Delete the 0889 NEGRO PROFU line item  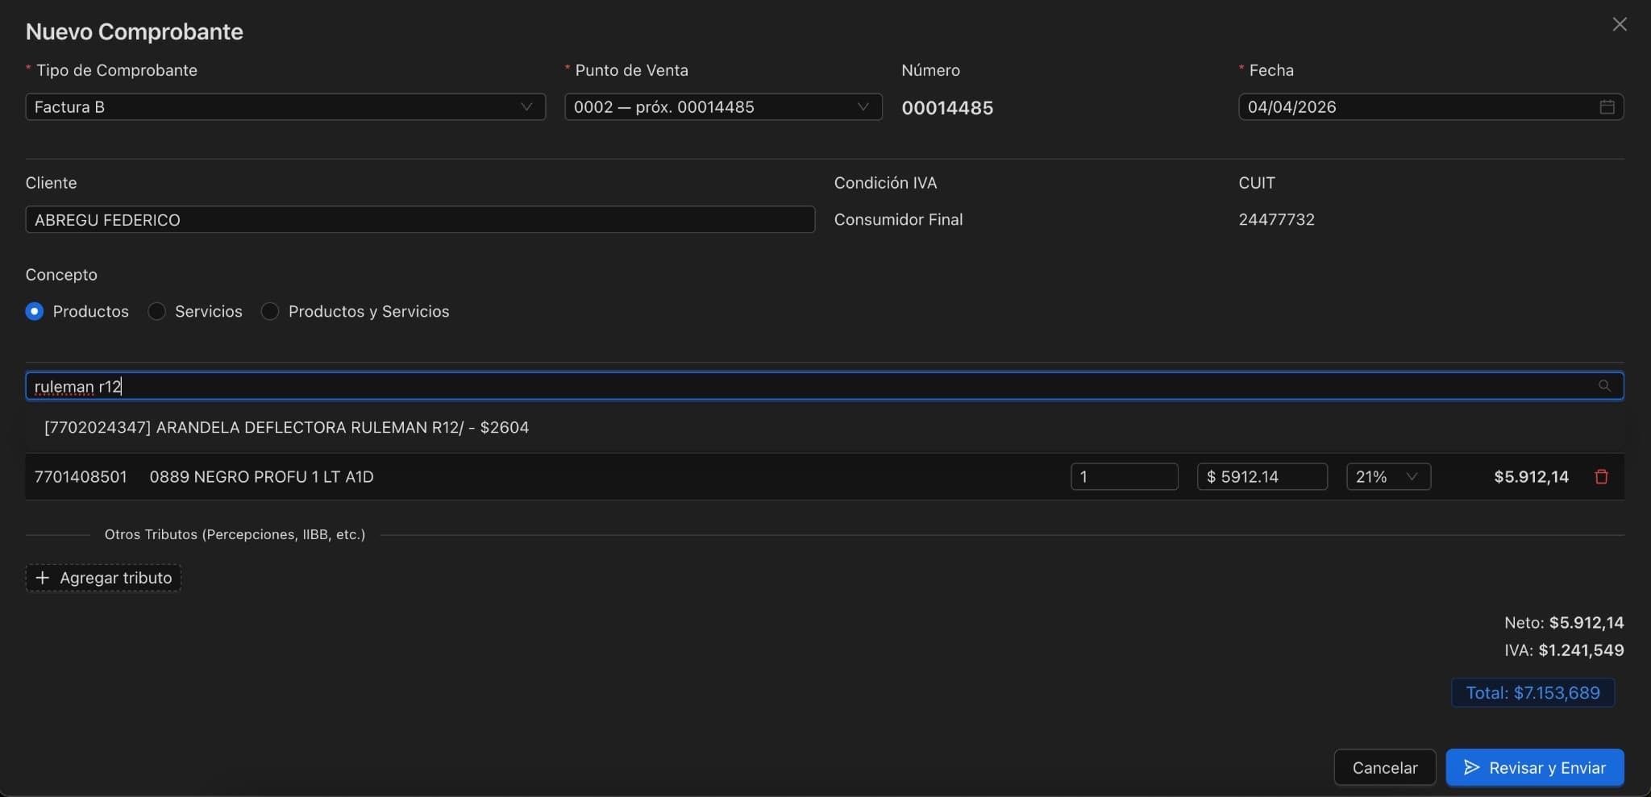click(1600, 476)
